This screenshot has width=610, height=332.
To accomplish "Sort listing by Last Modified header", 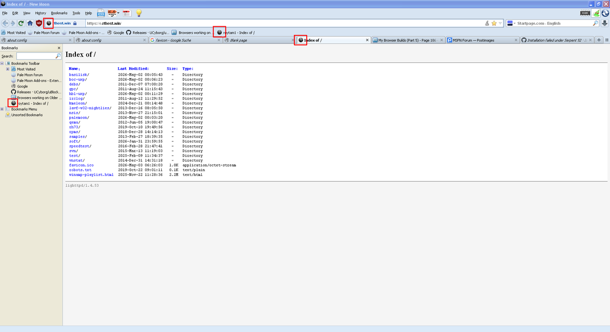I will 133,69.
